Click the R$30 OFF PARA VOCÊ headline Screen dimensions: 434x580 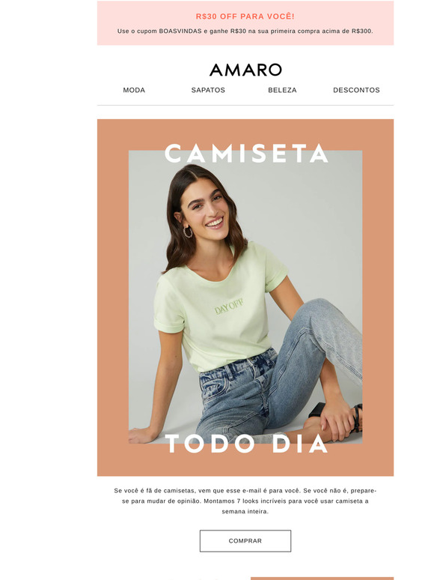coord(245,16)
